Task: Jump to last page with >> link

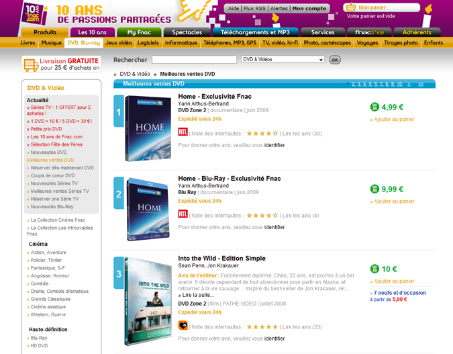Action: coord(421,84)
